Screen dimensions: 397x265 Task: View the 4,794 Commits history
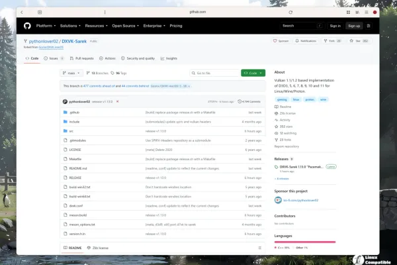249,101
